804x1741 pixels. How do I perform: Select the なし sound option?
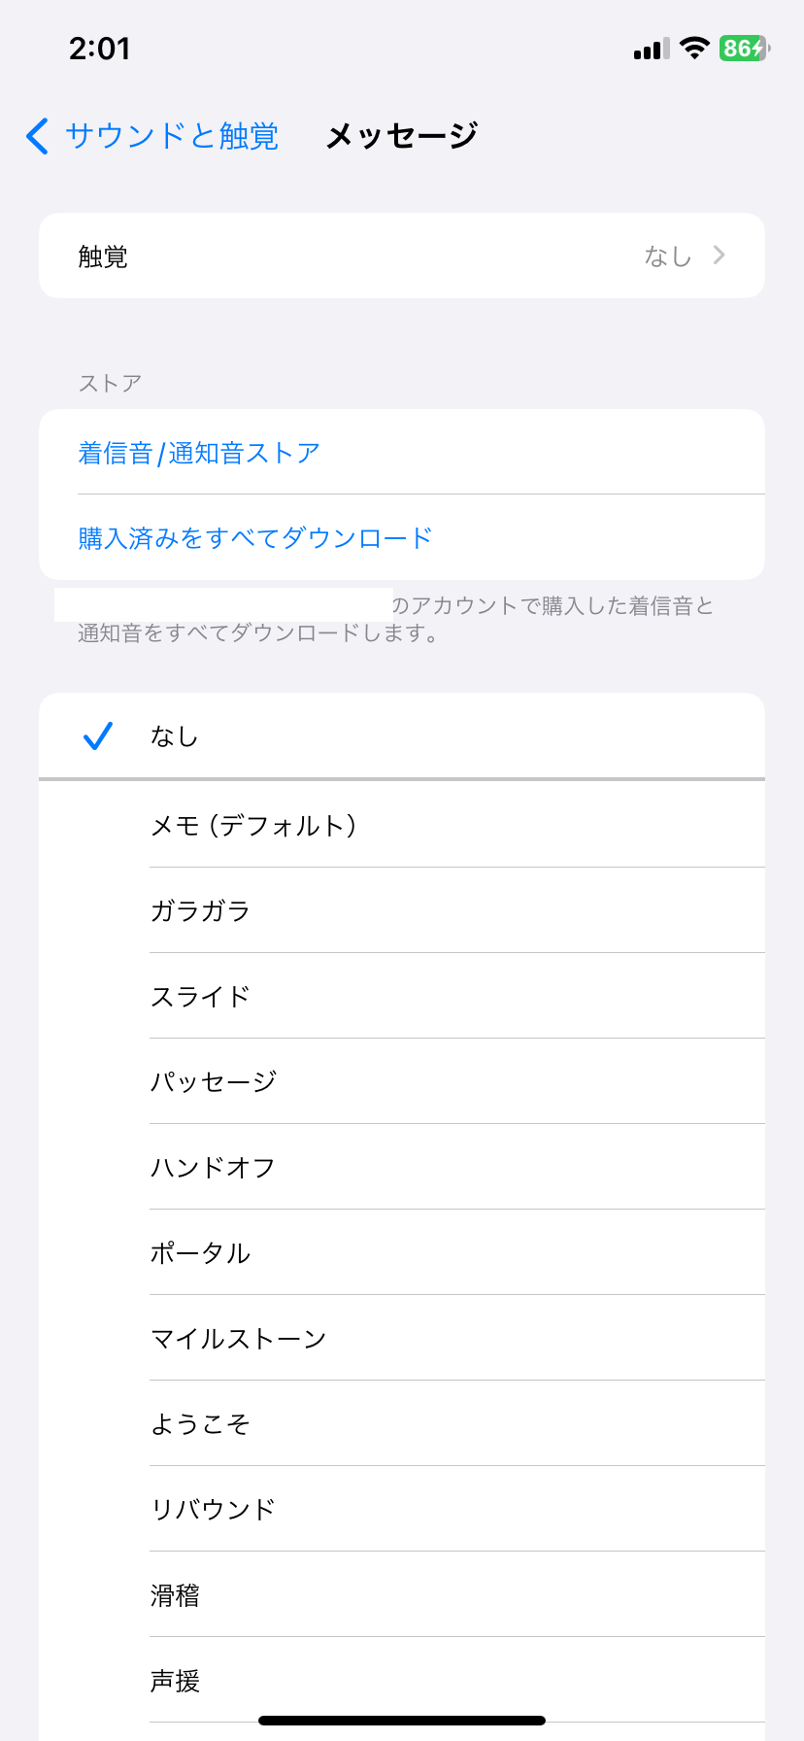coord(175,736)
